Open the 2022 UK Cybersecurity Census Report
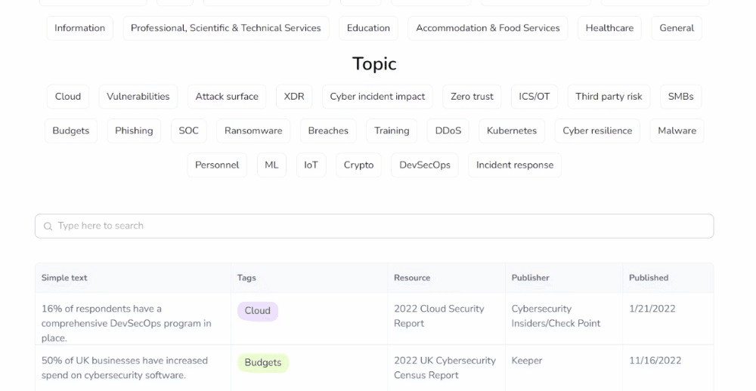Screen dimensions: 756x391 (x=445, y=368)
